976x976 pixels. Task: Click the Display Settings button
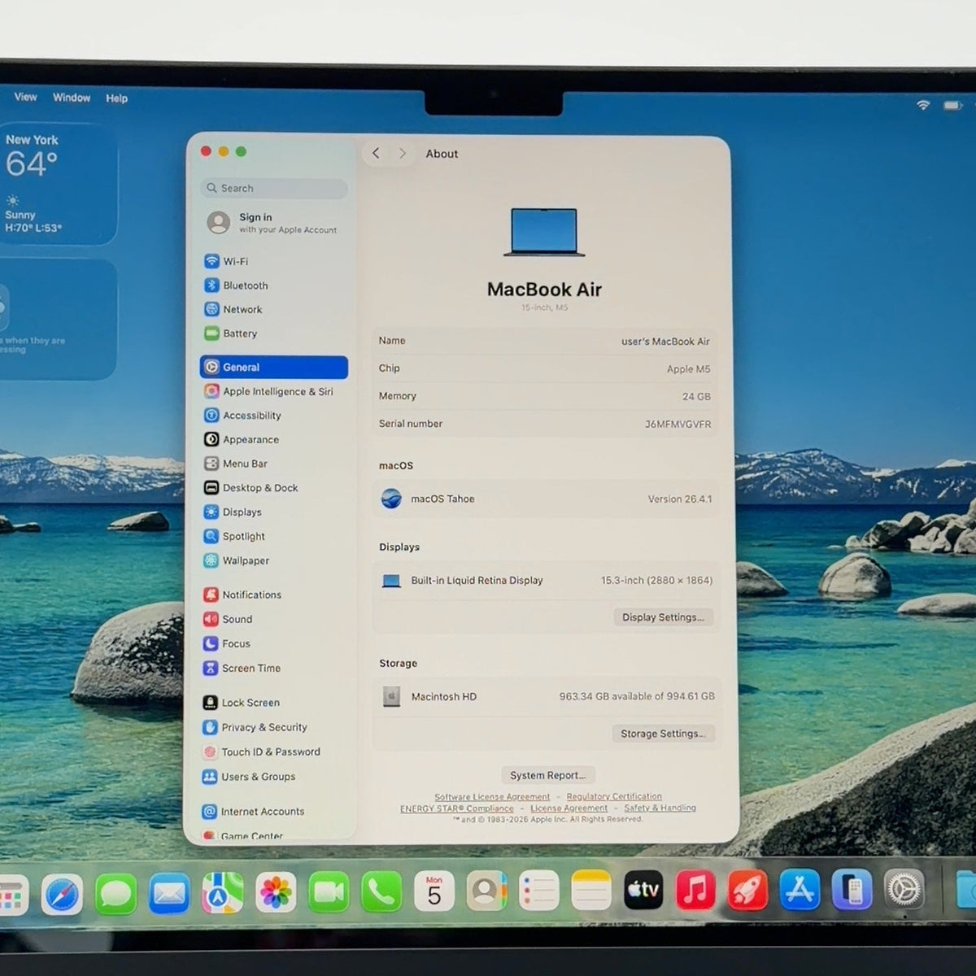[663, 617]
